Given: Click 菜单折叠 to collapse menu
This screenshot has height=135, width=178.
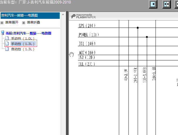Looking at the screenshot, I should [34, 22].
